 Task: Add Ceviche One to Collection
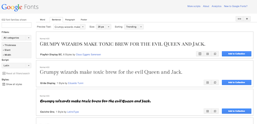point(237,111)
